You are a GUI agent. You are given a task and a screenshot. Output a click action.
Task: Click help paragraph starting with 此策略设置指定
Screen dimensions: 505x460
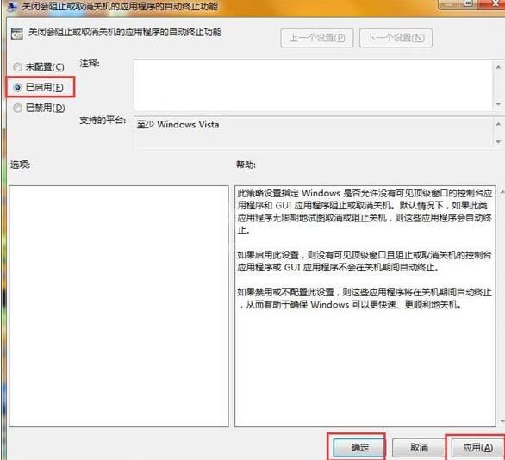[x=365, y=212]
